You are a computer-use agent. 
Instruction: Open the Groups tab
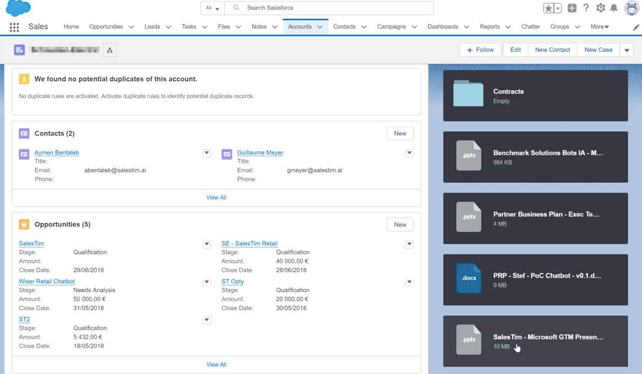[x=559, y=27]
